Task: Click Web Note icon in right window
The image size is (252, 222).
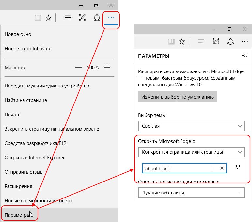Action: [216, 41]
